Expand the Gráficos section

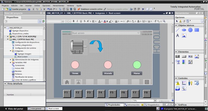click(x=176, y=105)
